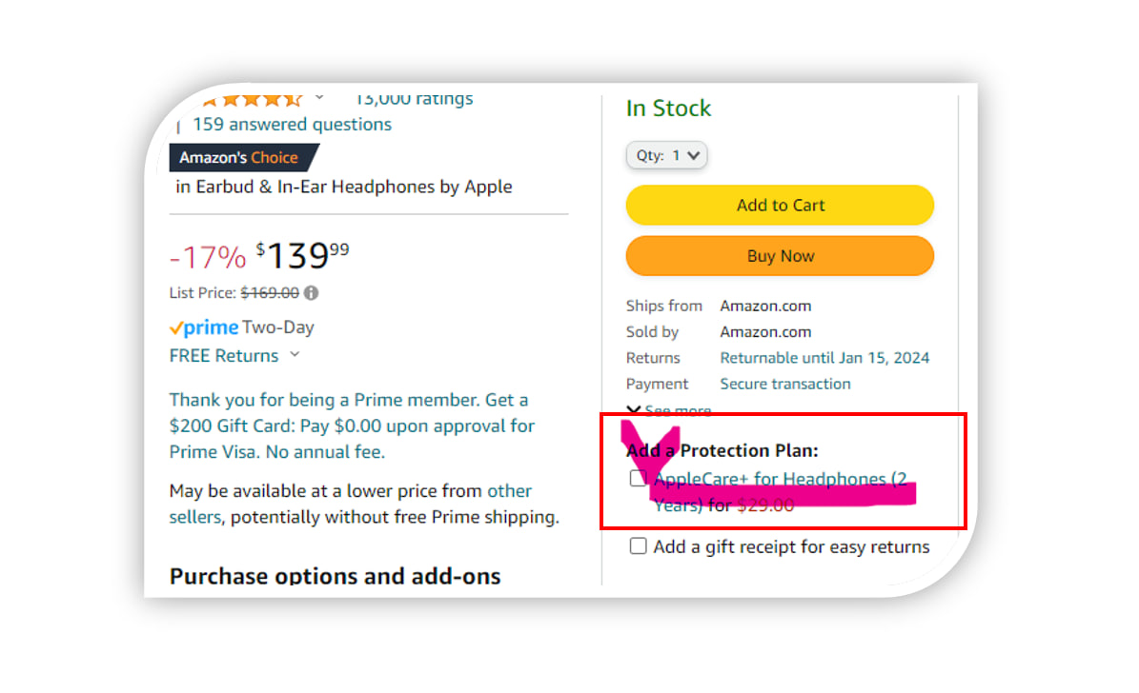Image resolution: width=1139 pixels, height=693 pixels.
Task: Click the See more chevron icon
Action: pos(634,410)
